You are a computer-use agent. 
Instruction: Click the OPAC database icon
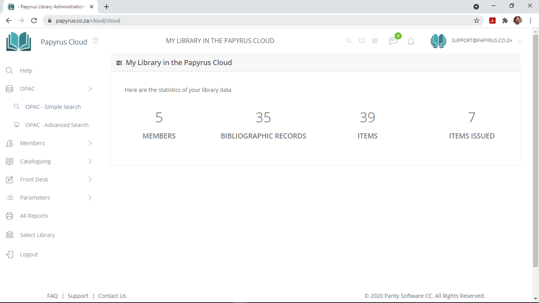coord(9,89)
